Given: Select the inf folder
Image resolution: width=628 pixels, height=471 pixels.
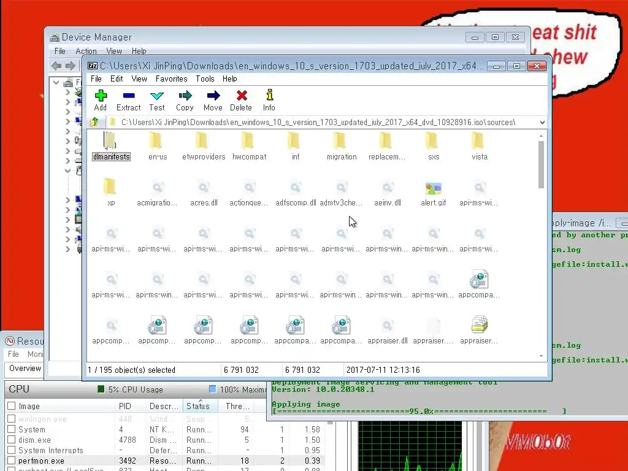Looking at the screenshot, I should 295,147.
